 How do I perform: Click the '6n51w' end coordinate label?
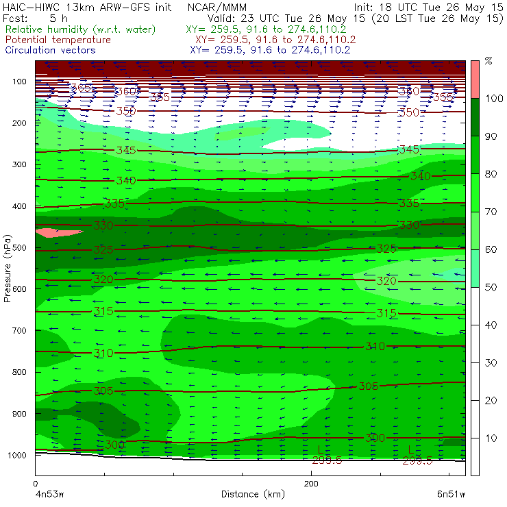pyautogui.click(x=451, y=495)
